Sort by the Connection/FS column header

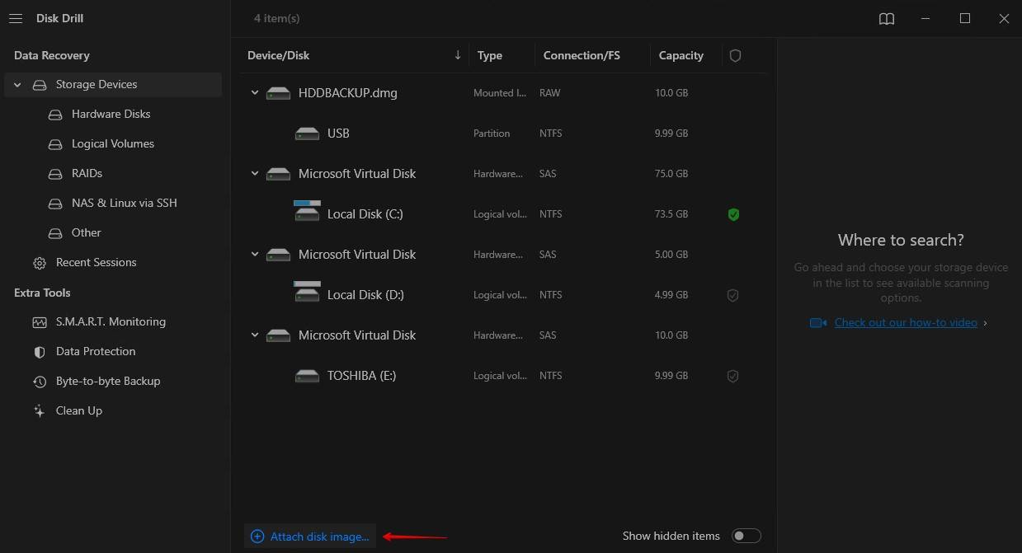[582, 55]
